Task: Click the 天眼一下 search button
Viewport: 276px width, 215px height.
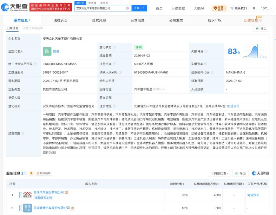Action: coord(139,8)
